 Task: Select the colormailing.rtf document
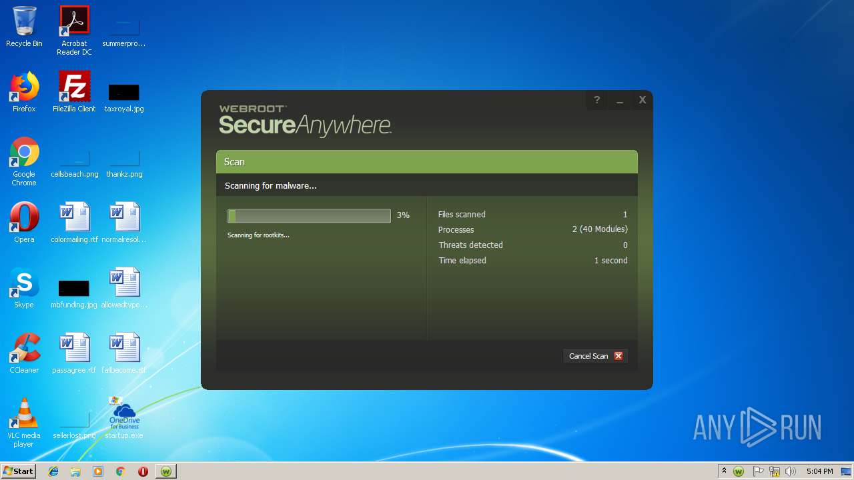tap(74, 223)
